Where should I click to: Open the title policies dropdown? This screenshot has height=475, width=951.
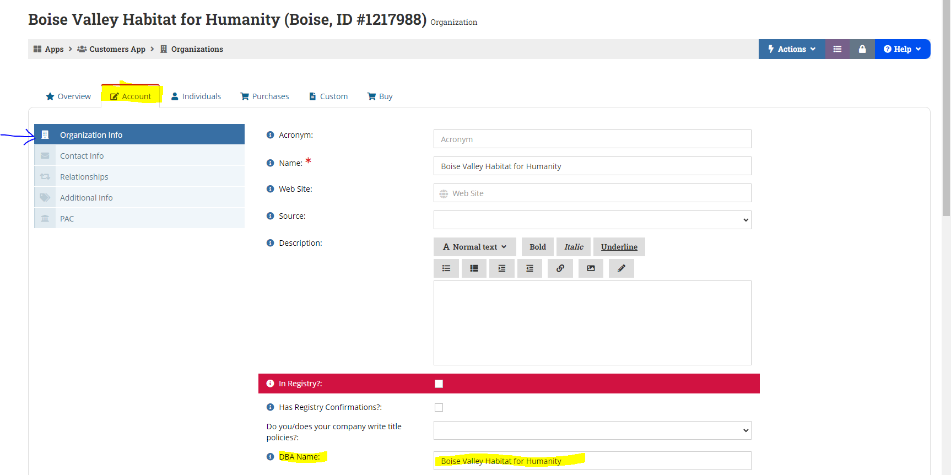click(592, 430)
